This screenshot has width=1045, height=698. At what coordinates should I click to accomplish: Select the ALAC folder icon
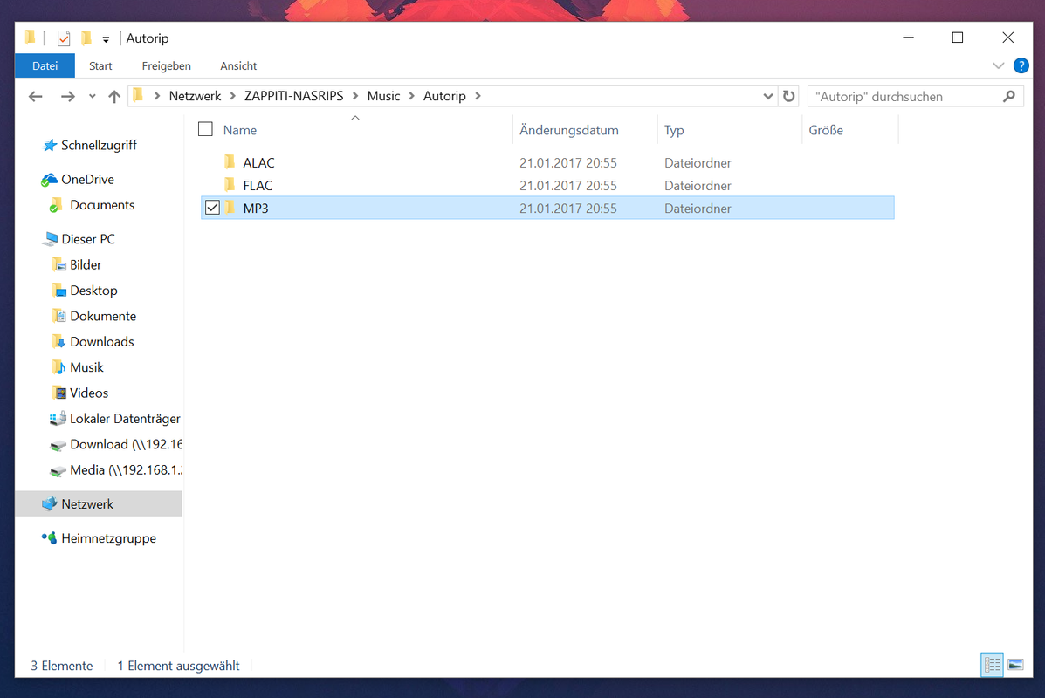(230, 161)
